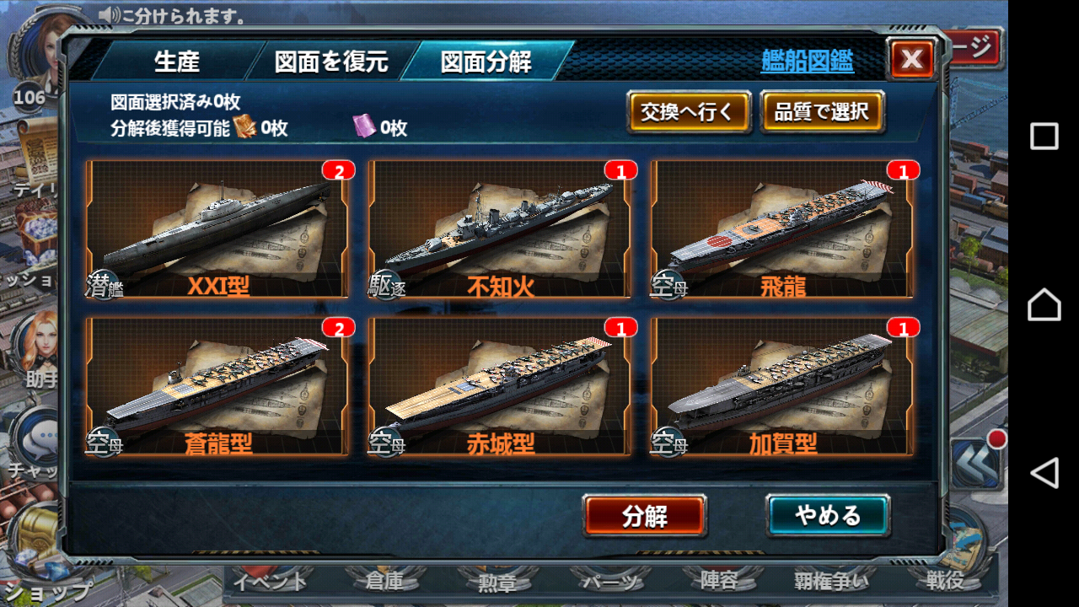Choose the 加賀型 carrier blueprint
Screen dimensions: 1079x607
782,387
